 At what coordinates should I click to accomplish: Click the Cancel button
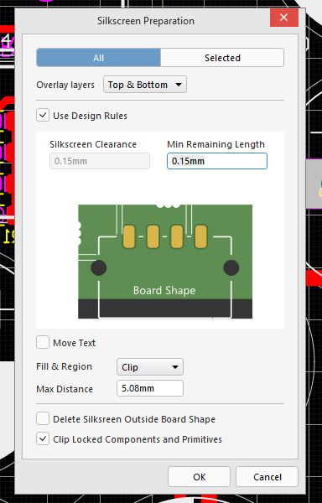(x=267, y=477)
